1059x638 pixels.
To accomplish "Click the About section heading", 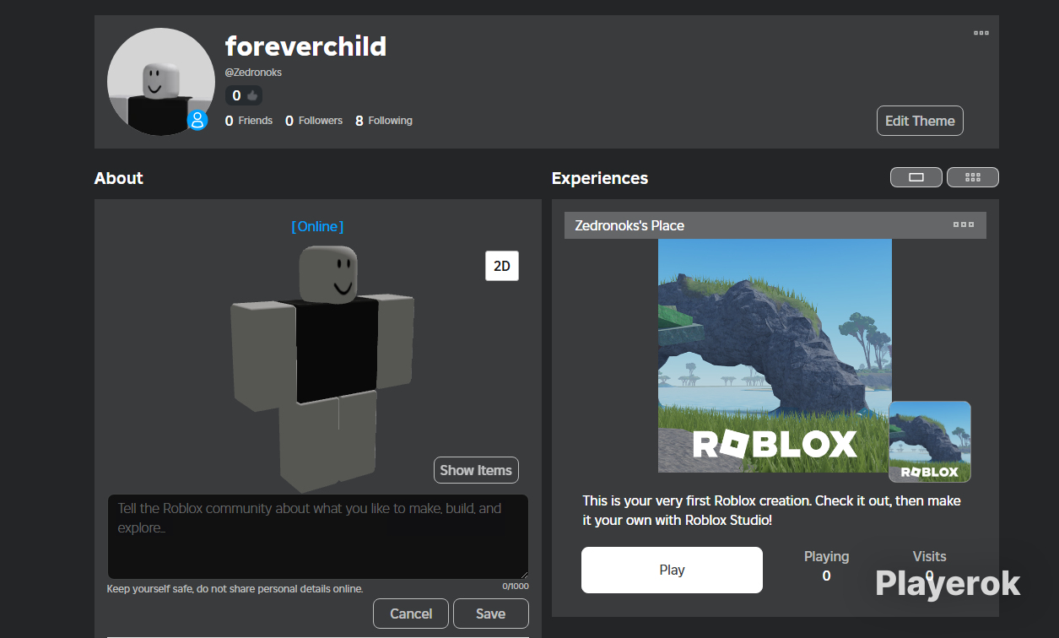I will (119, 178).
